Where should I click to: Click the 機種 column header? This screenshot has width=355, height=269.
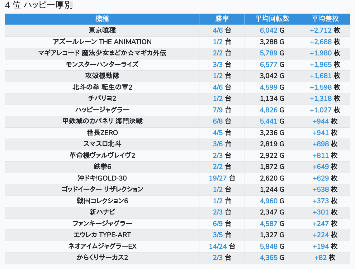(102, 19)
